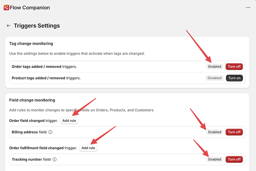Click Enabled badge for Order tags triggers
Viewport: 256px width, 171px height.
click(x=214, y=67)
